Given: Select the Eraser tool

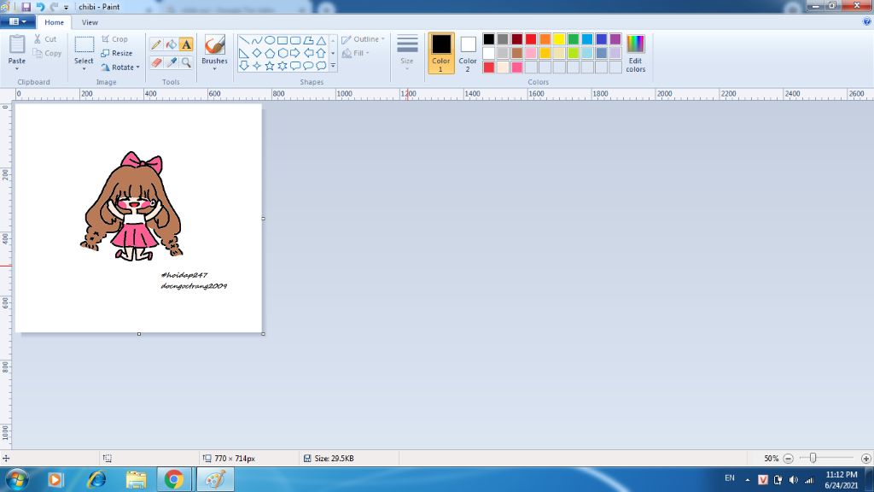Looking at the screenshot, I should tap(156, 62).
